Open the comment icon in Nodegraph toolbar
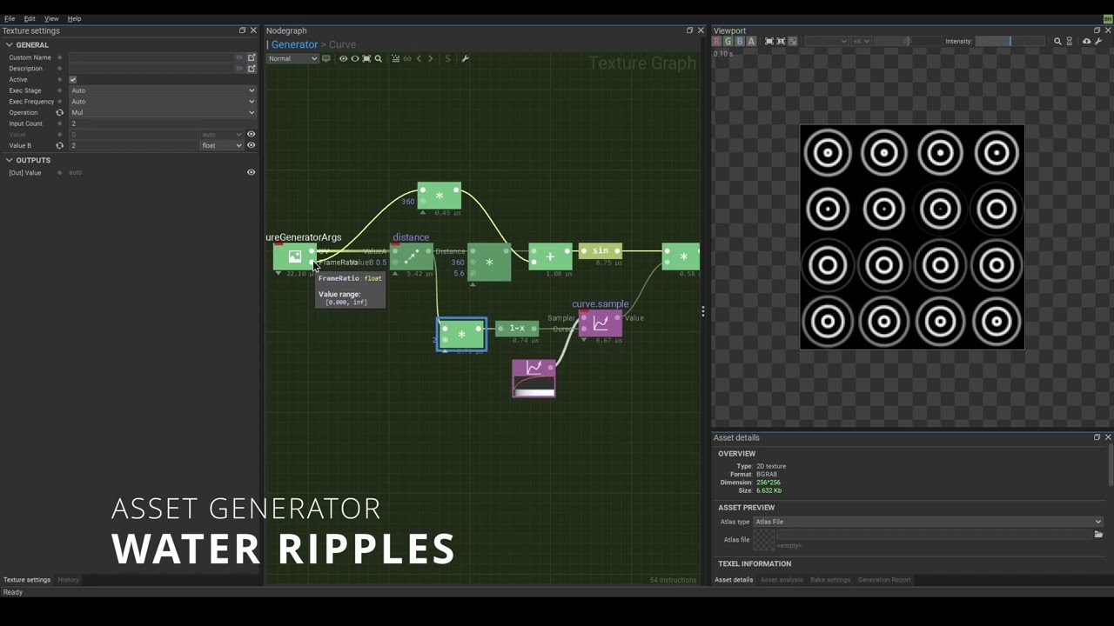 coord(326,59)
